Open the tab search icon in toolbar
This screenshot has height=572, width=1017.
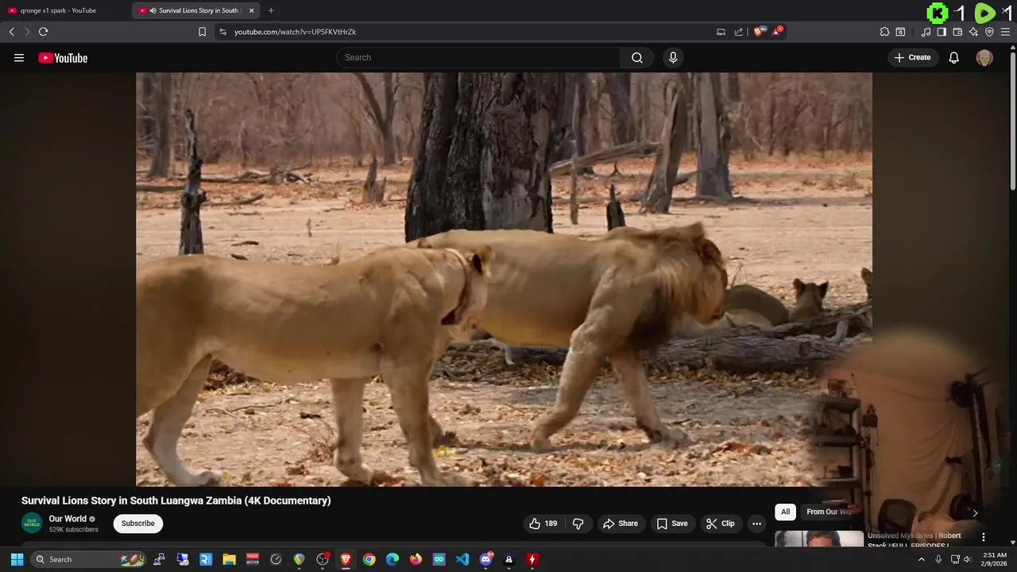click(900, 32)
